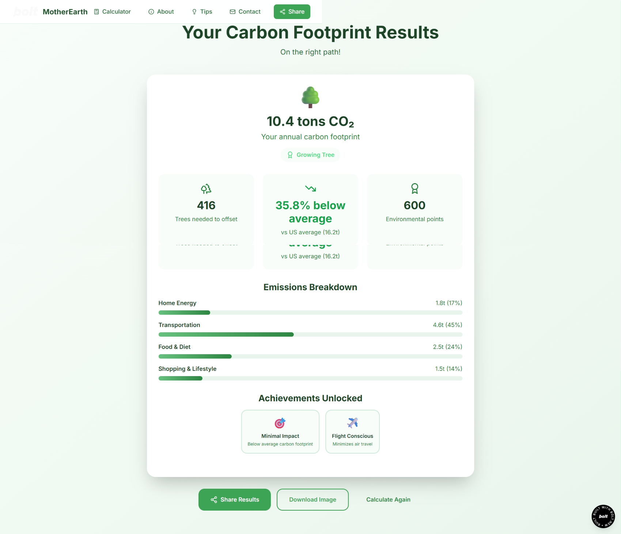
Task: Click the 'Your annual carbon footprint' text
Action: [x=310, y=137]
